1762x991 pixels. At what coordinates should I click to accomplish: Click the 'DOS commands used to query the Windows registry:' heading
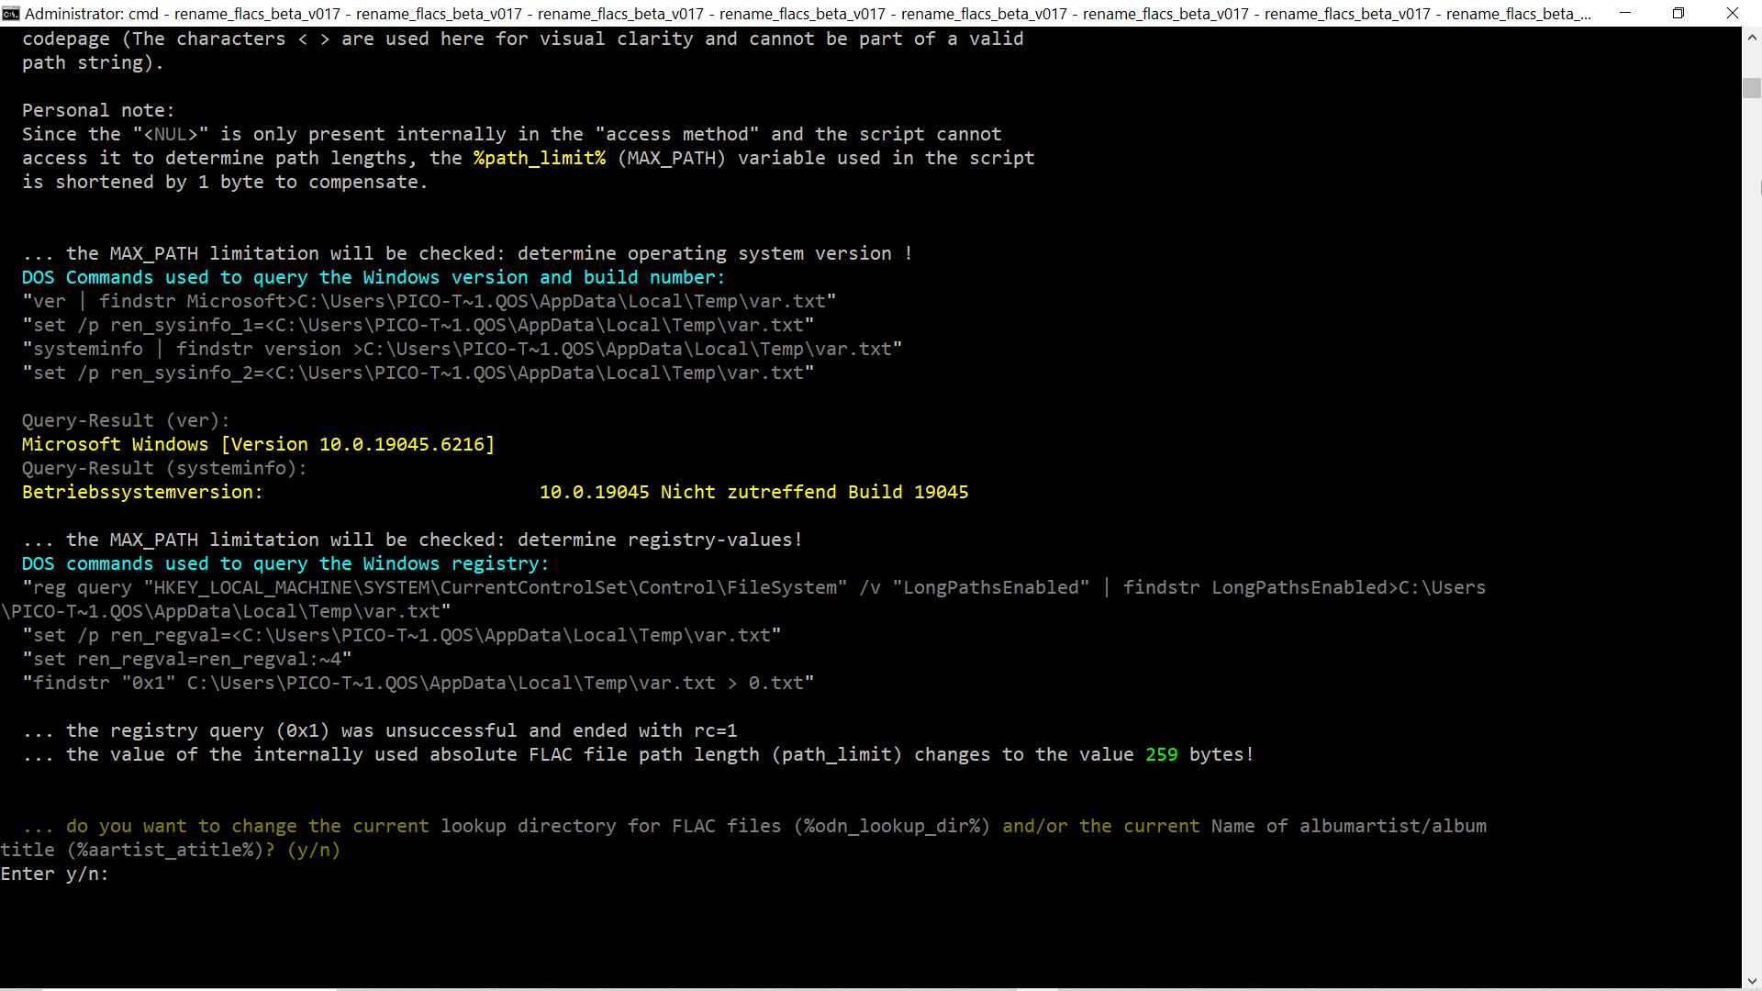[284, 563]
